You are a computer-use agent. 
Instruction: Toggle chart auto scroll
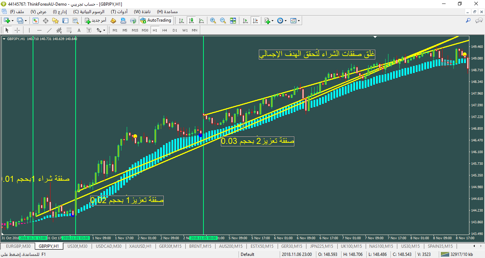pos(245,21)
